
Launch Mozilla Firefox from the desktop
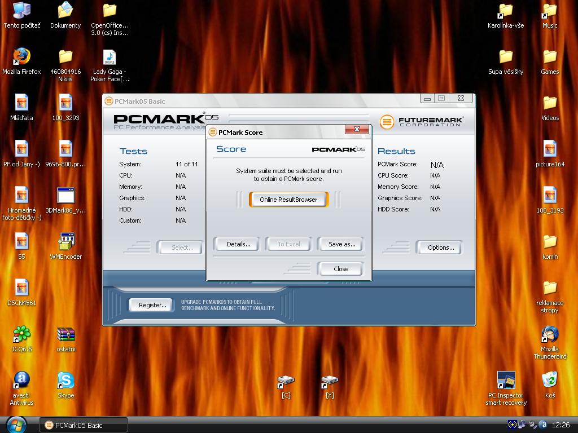point(22,61)
